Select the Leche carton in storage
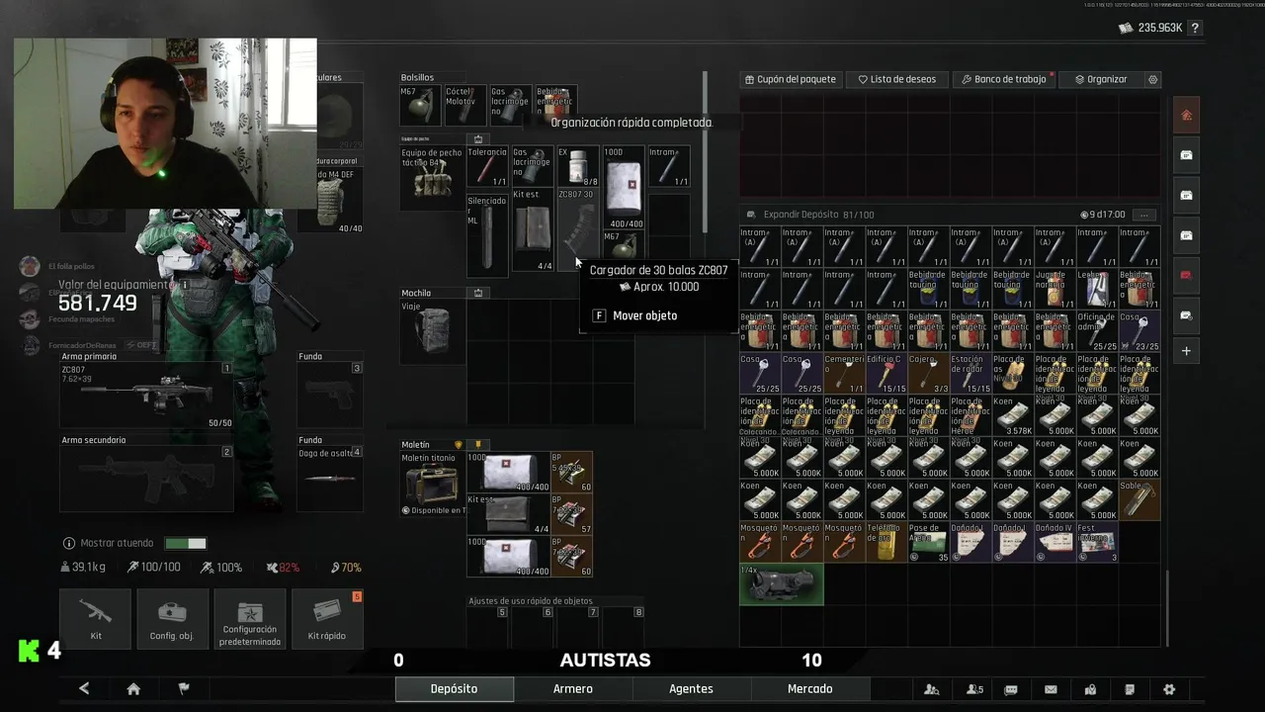 click(x=1097, y=289)
